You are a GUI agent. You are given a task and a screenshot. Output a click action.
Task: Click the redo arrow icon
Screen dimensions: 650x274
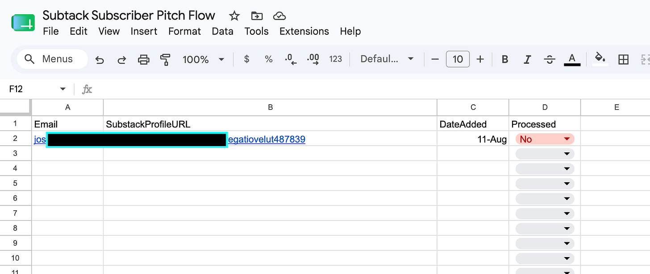121,60
